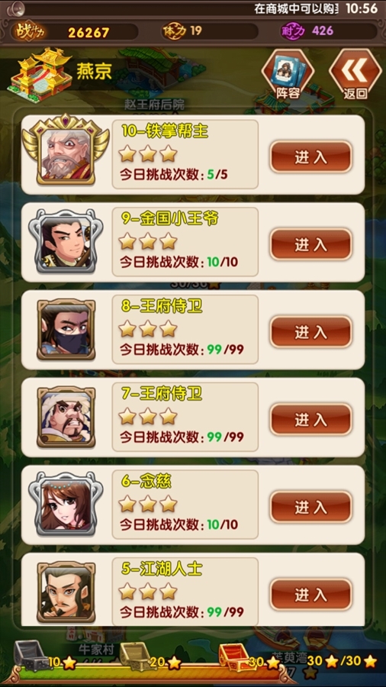This screenshot has height=687, width=386.
Task: Tap the 耐力 endurance indicator
Action: (307, 31)
